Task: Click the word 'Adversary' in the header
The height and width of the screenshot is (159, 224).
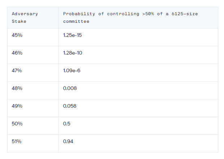Action: pyautogui.click(x=25, y=14)
